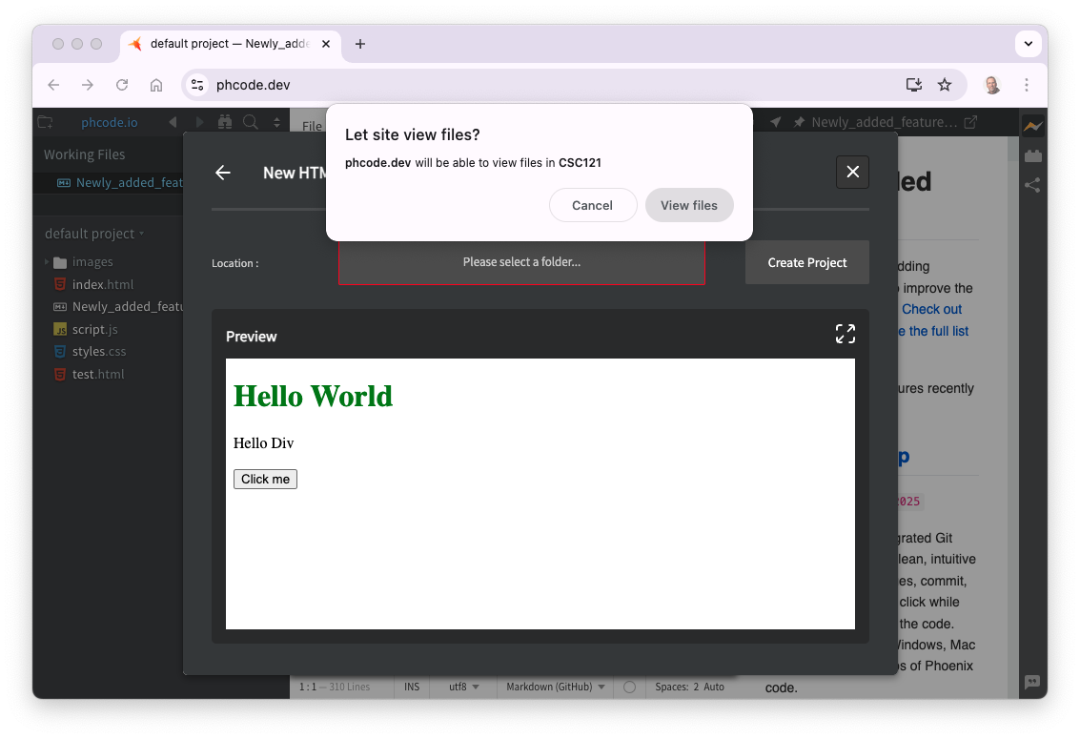Open the phcode.io link

tap(109, 122)
